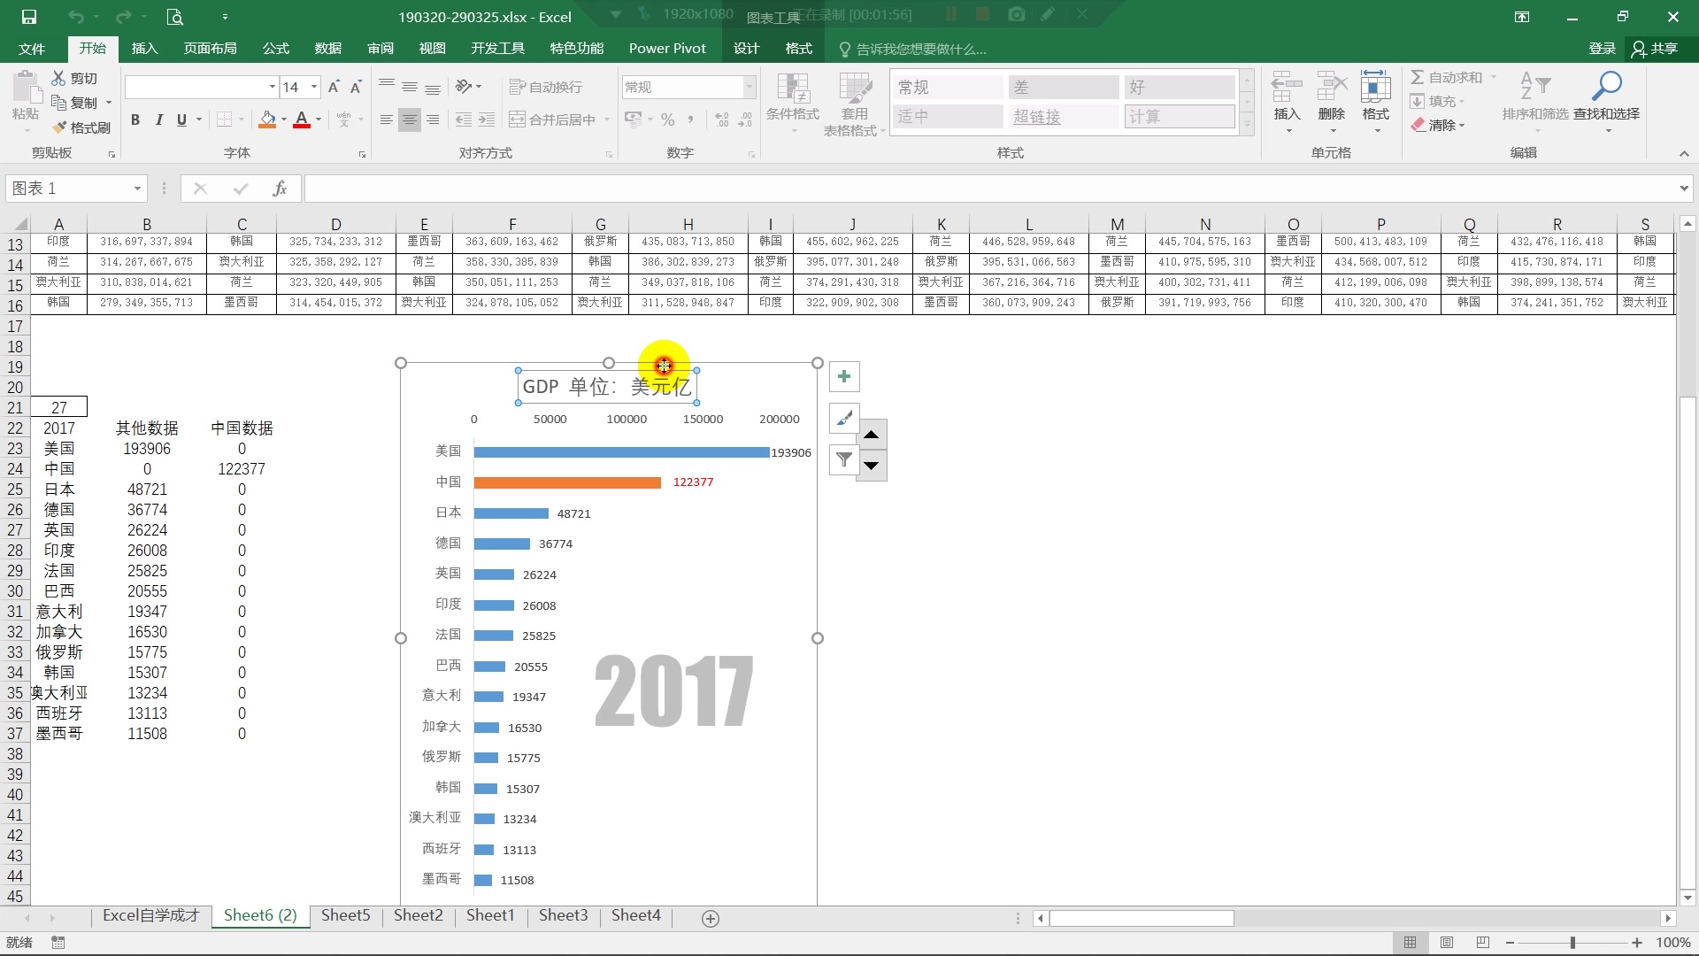Viewport: 1699px width, 956px height.
Task: Click the chart filters funnel button
Action: 844,459
